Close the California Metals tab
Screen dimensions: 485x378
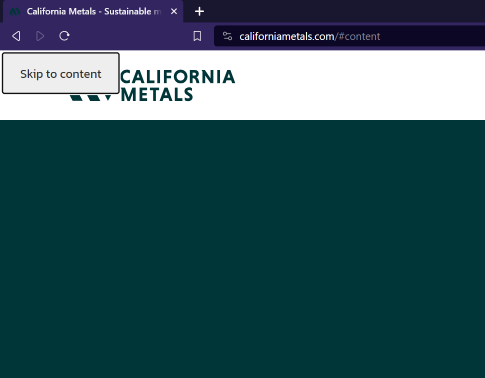tap(173, 11)
